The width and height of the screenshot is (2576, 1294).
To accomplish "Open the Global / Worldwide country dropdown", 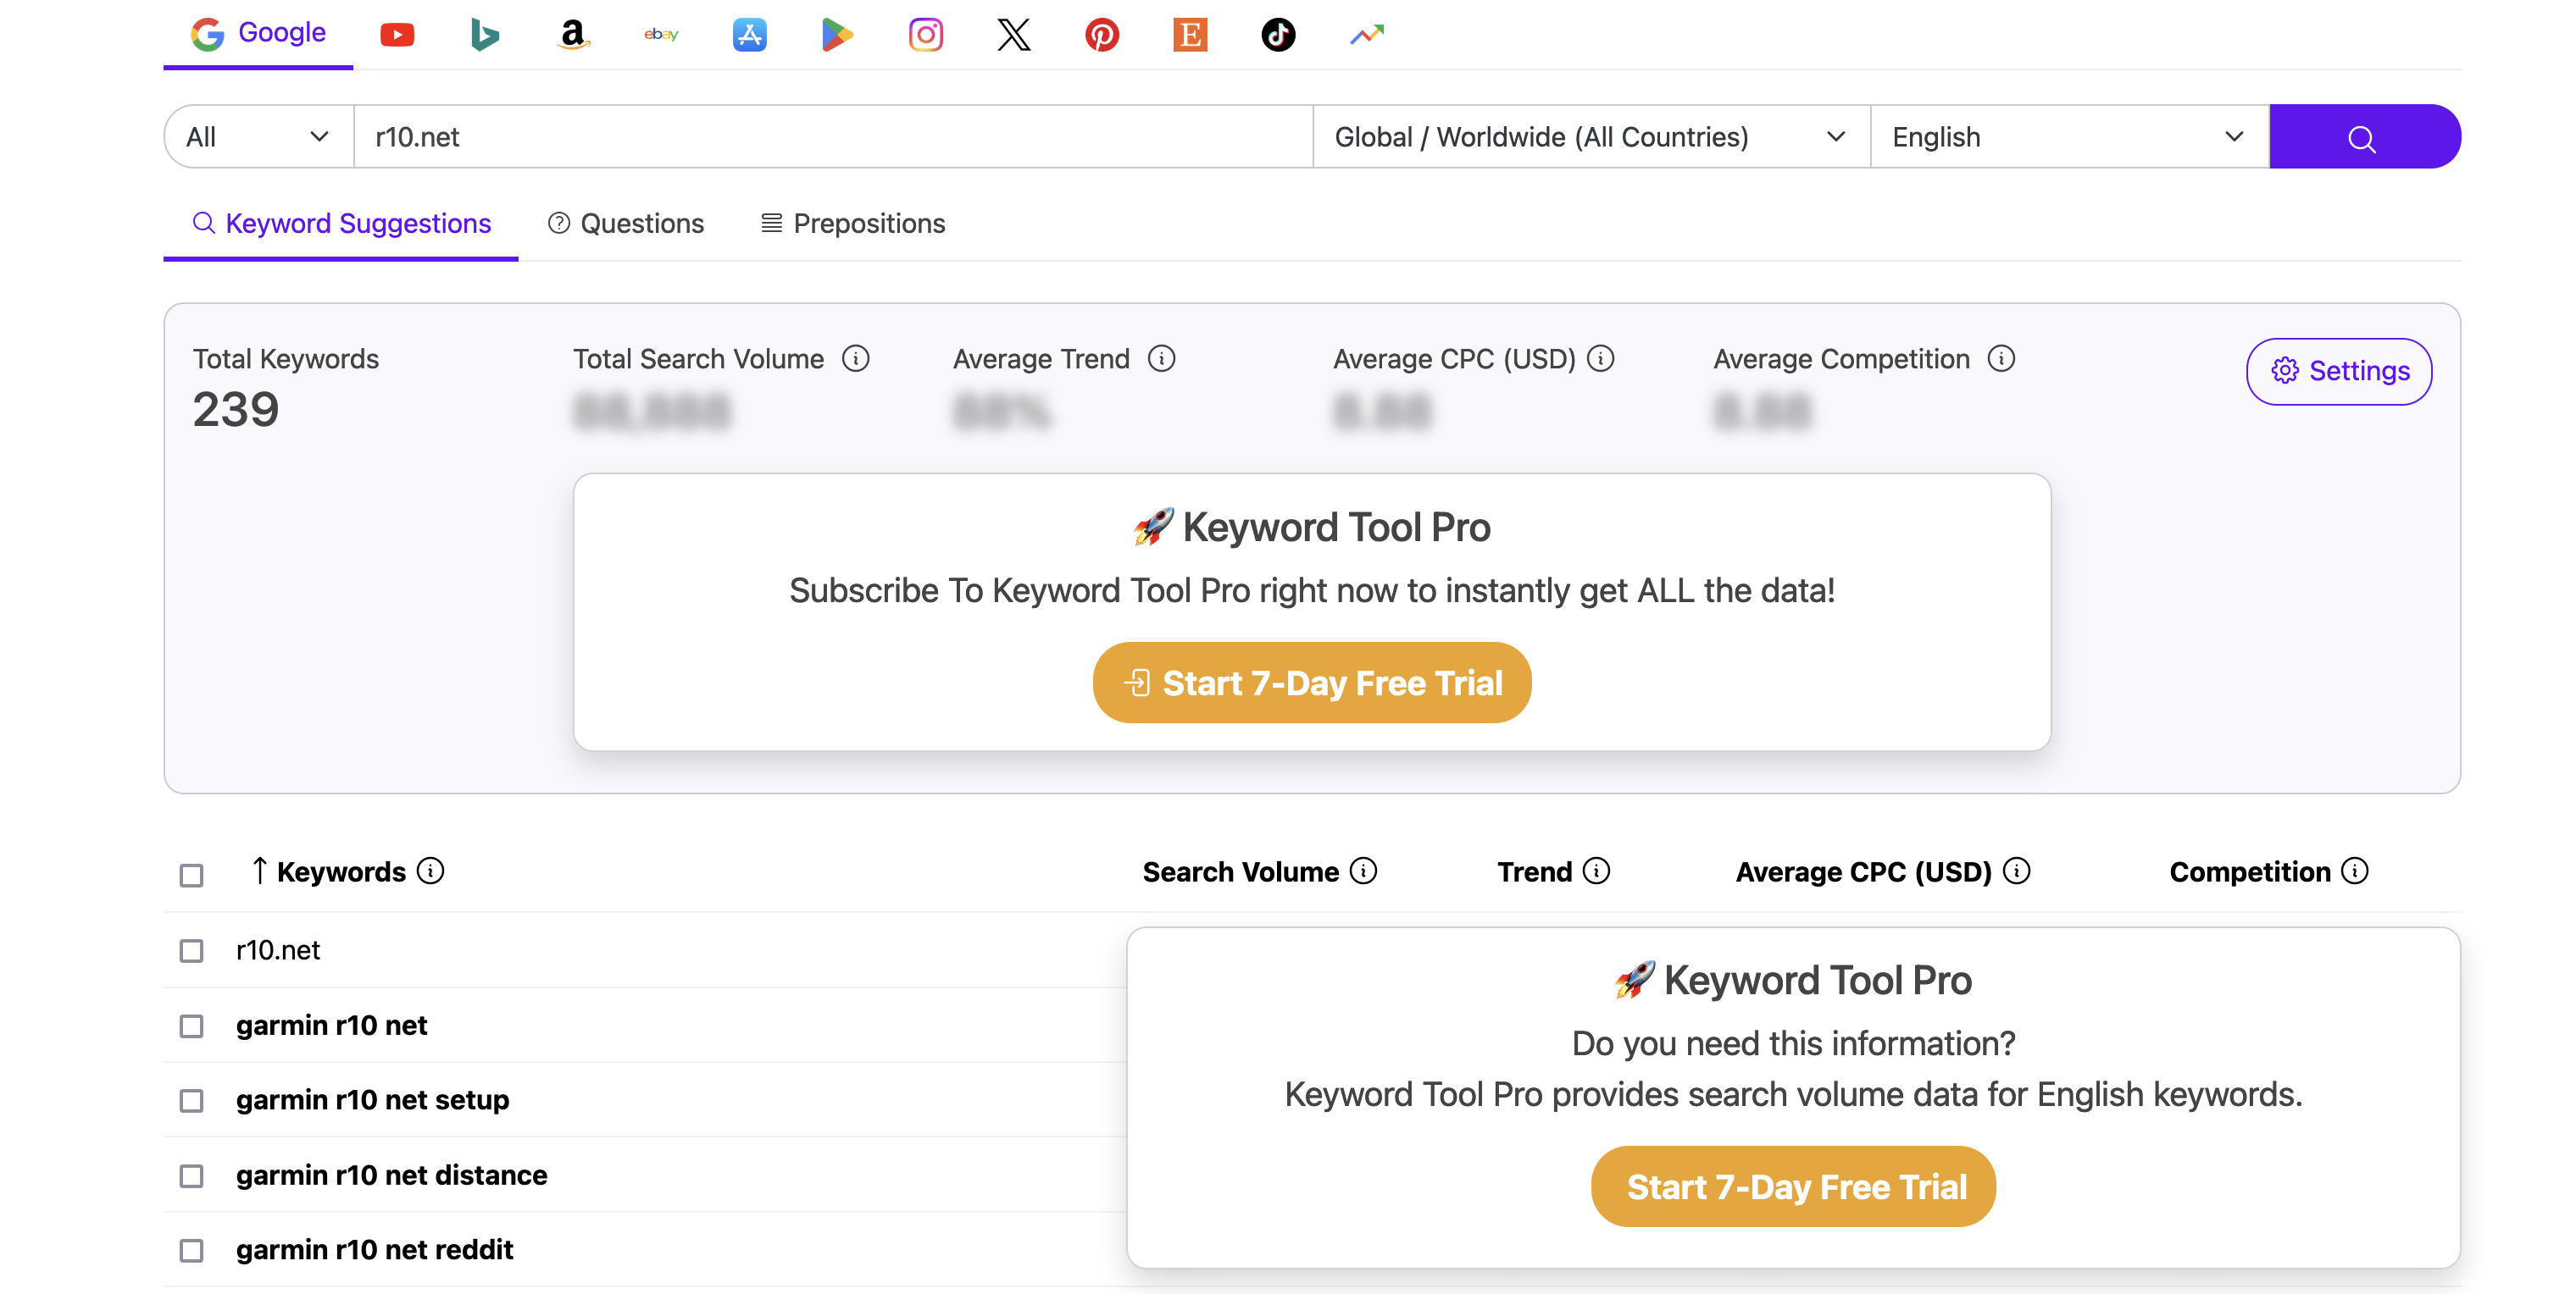I will click(1591, 137).
